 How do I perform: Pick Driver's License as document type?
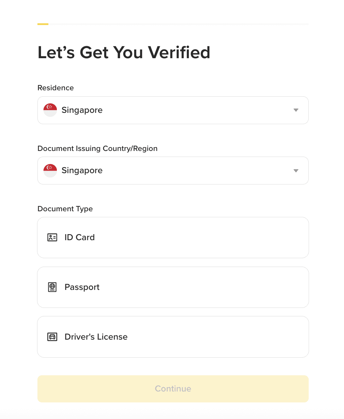pyautogui.click(x=173, y=337)
